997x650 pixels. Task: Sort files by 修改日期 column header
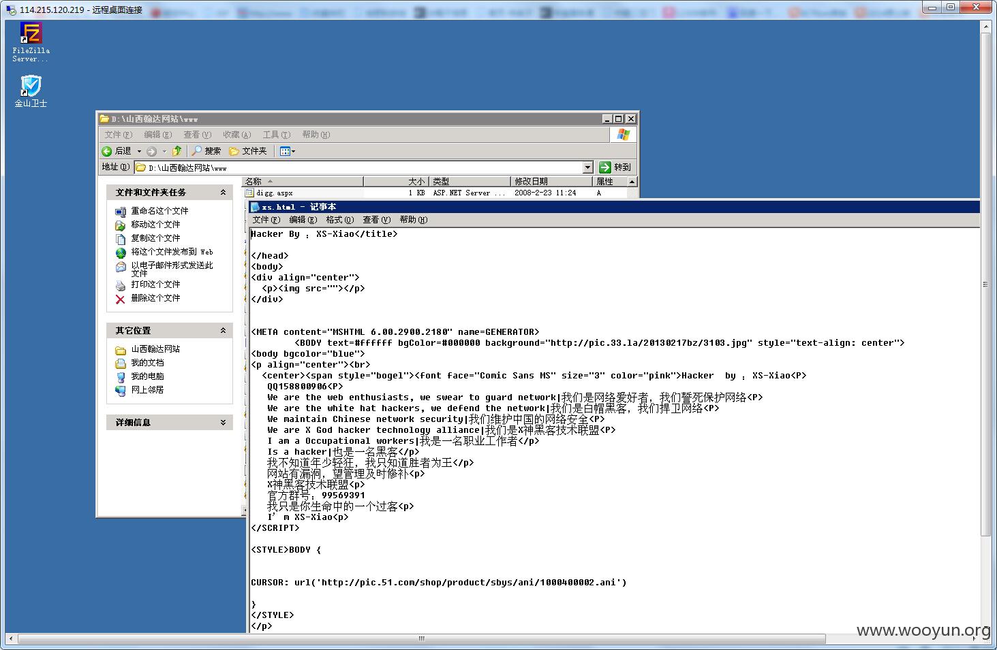[551, 182]
